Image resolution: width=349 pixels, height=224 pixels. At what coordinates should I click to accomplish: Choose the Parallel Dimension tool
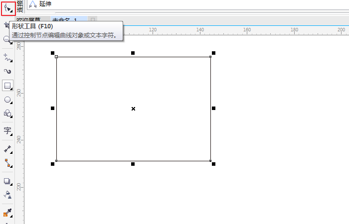coord(7,149)
